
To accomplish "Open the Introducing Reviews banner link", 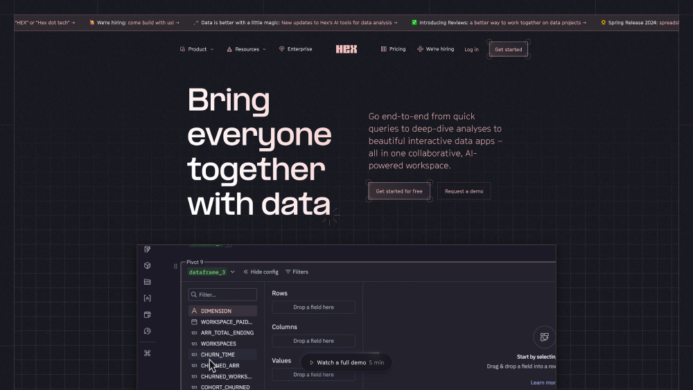I will (x=499, y=23).
